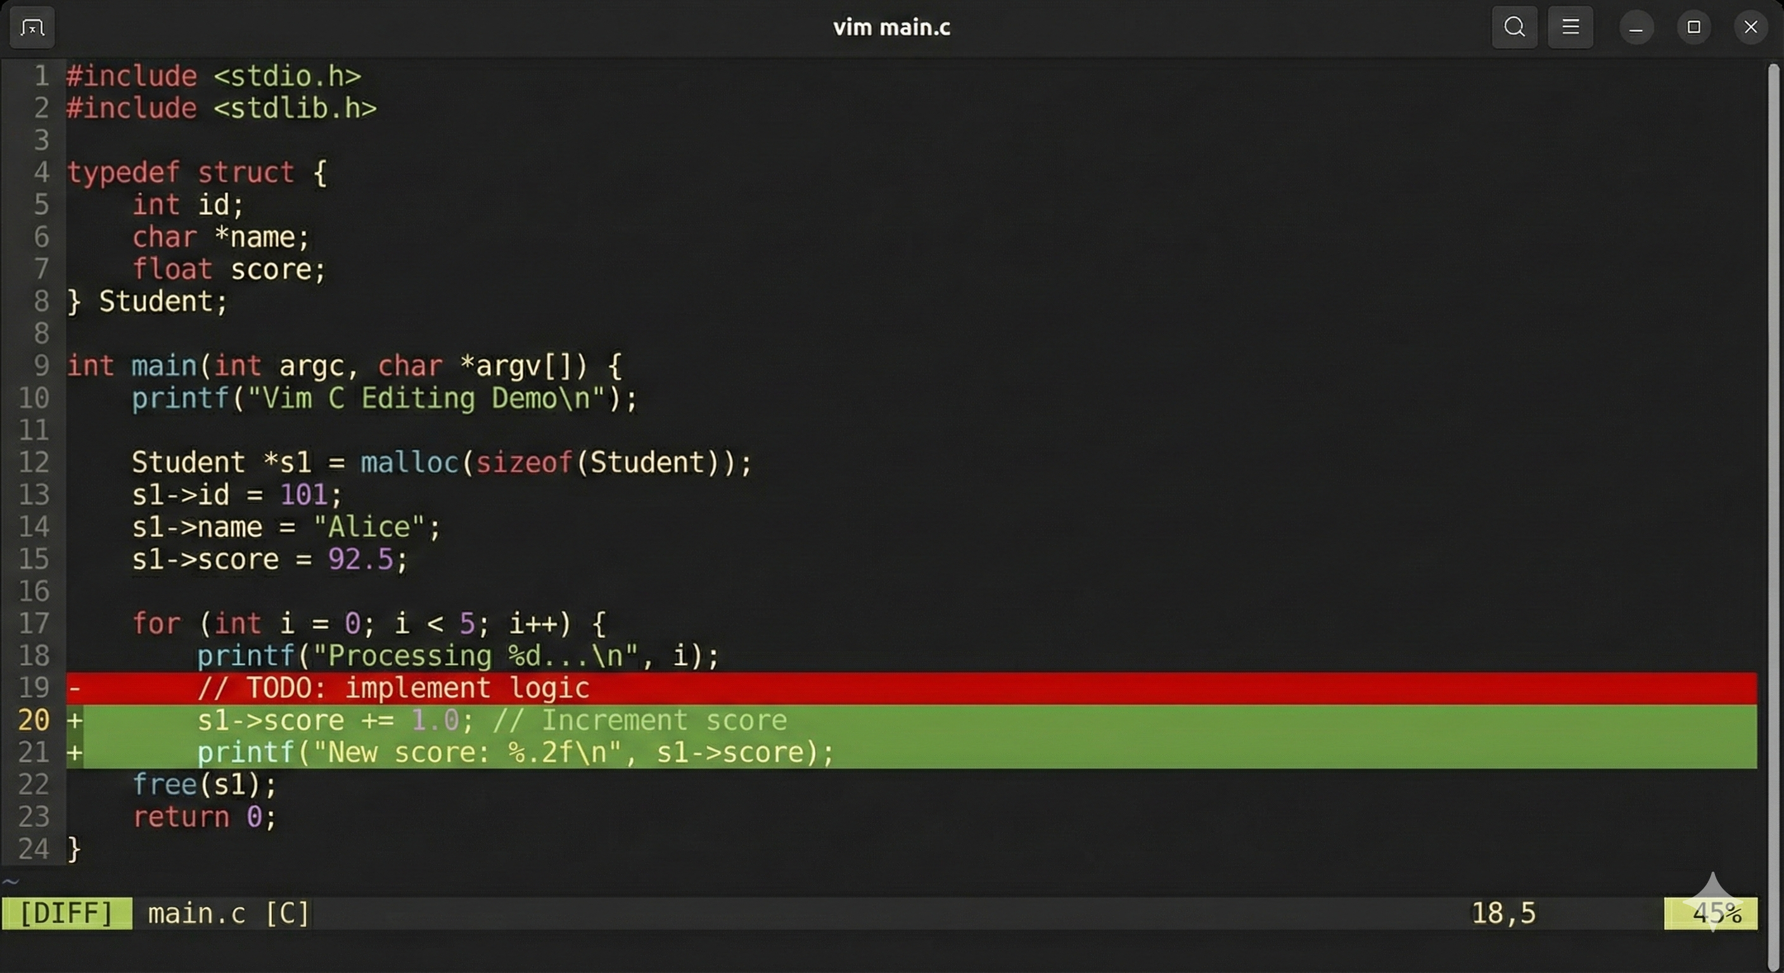Screen dimensions: 1784x973
Task: Click the vim main.c title in the header
Action: click(891, 27)
